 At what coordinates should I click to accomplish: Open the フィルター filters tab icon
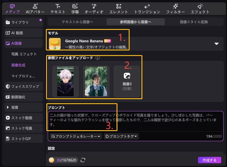pyautogui.click(x=175, y=6)
